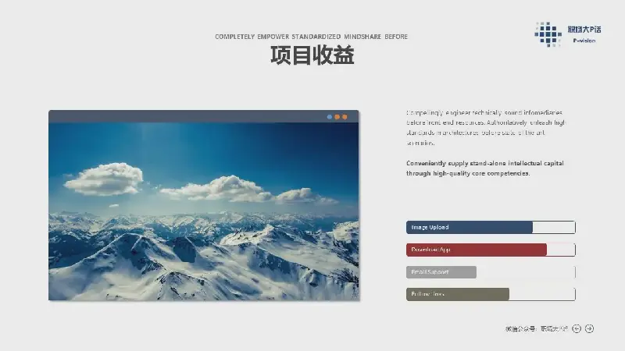
Task: Click the Chinese brand name beside the logo
Action: pos(584,30)
